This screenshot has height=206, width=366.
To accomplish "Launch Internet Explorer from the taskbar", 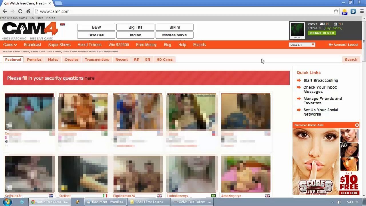I will 22,202.
